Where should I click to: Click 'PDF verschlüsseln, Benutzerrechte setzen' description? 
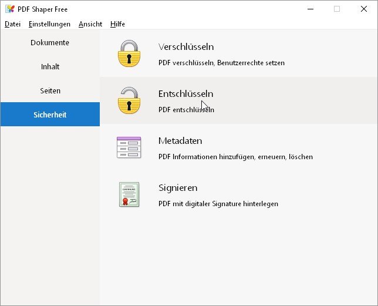coord(221,63)
